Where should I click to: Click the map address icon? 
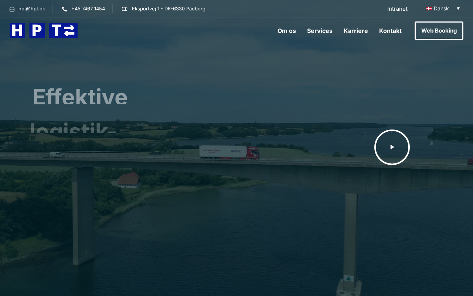(125, 9)
